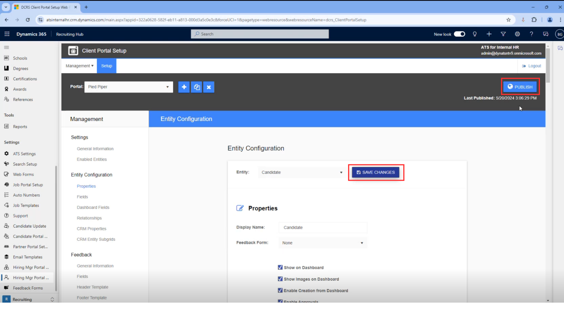Open the browser tab list chevron
Screen dimensions: 564x317
[6, 7]
